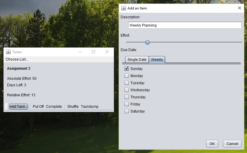Open the Choose List... menu
Image resolution: width=247 pixels, height=153 pixels.
point(17,59)
